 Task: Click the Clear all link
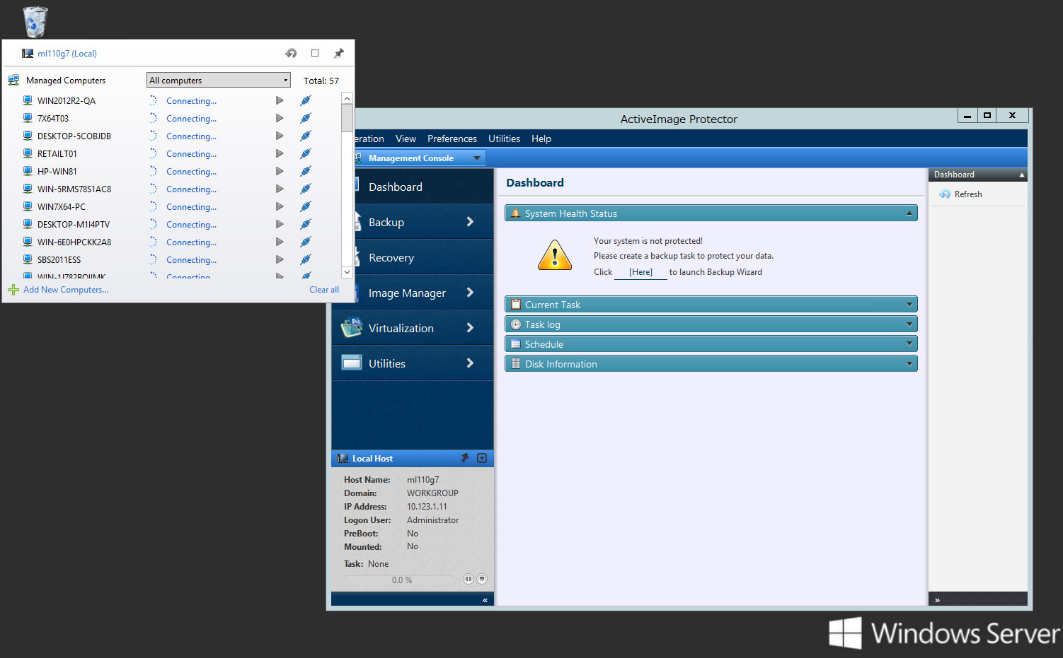pos(324,290)
